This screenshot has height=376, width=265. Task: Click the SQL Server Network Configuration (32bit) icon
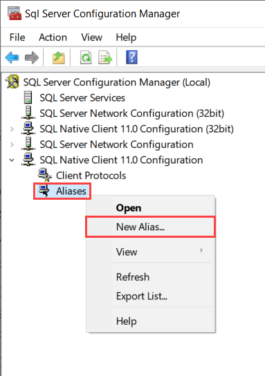click(28, 113)
